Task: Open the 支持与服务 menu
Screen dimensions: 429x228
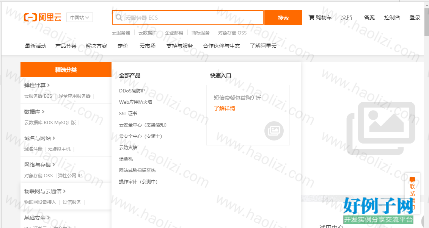Action: (x=179, y=46)
